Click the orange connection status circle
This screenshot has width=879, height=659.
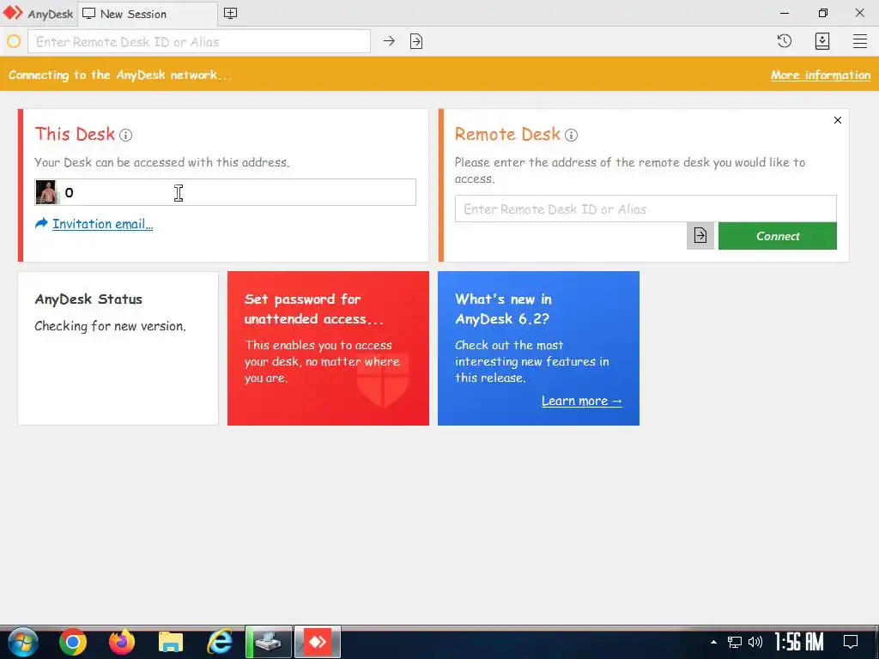[x=14, y=41]
